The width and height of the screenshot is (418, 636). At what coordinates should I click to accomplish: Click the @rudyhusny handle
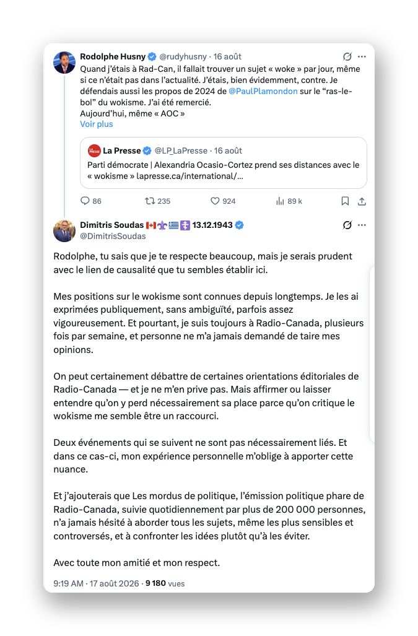click(183, 56)
